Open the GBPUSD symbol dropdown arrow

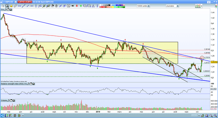tap(4, 2)
